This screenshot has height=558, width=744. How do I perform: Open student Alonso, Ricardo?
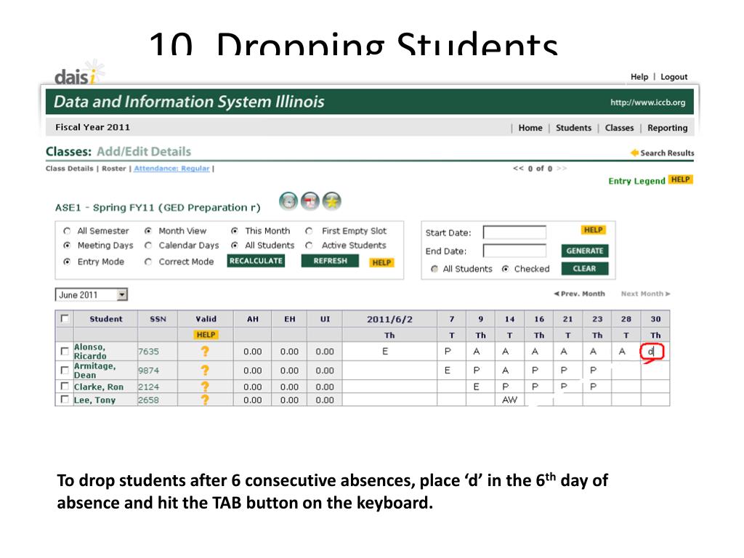(x=90, y=352)
